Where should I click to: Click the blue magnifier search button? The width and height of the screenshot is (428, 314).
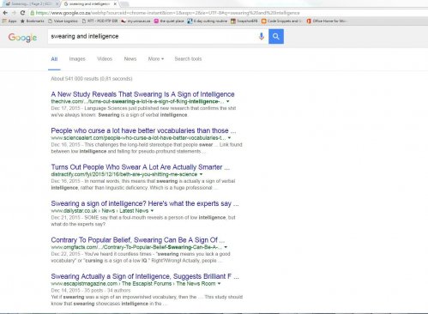(x=276, y=36)
